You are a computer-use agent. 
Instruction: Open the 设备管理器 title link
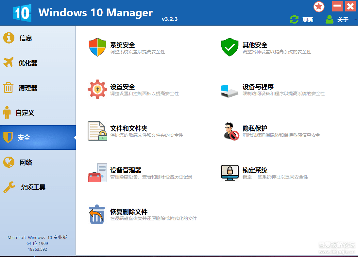pos(126,170)
